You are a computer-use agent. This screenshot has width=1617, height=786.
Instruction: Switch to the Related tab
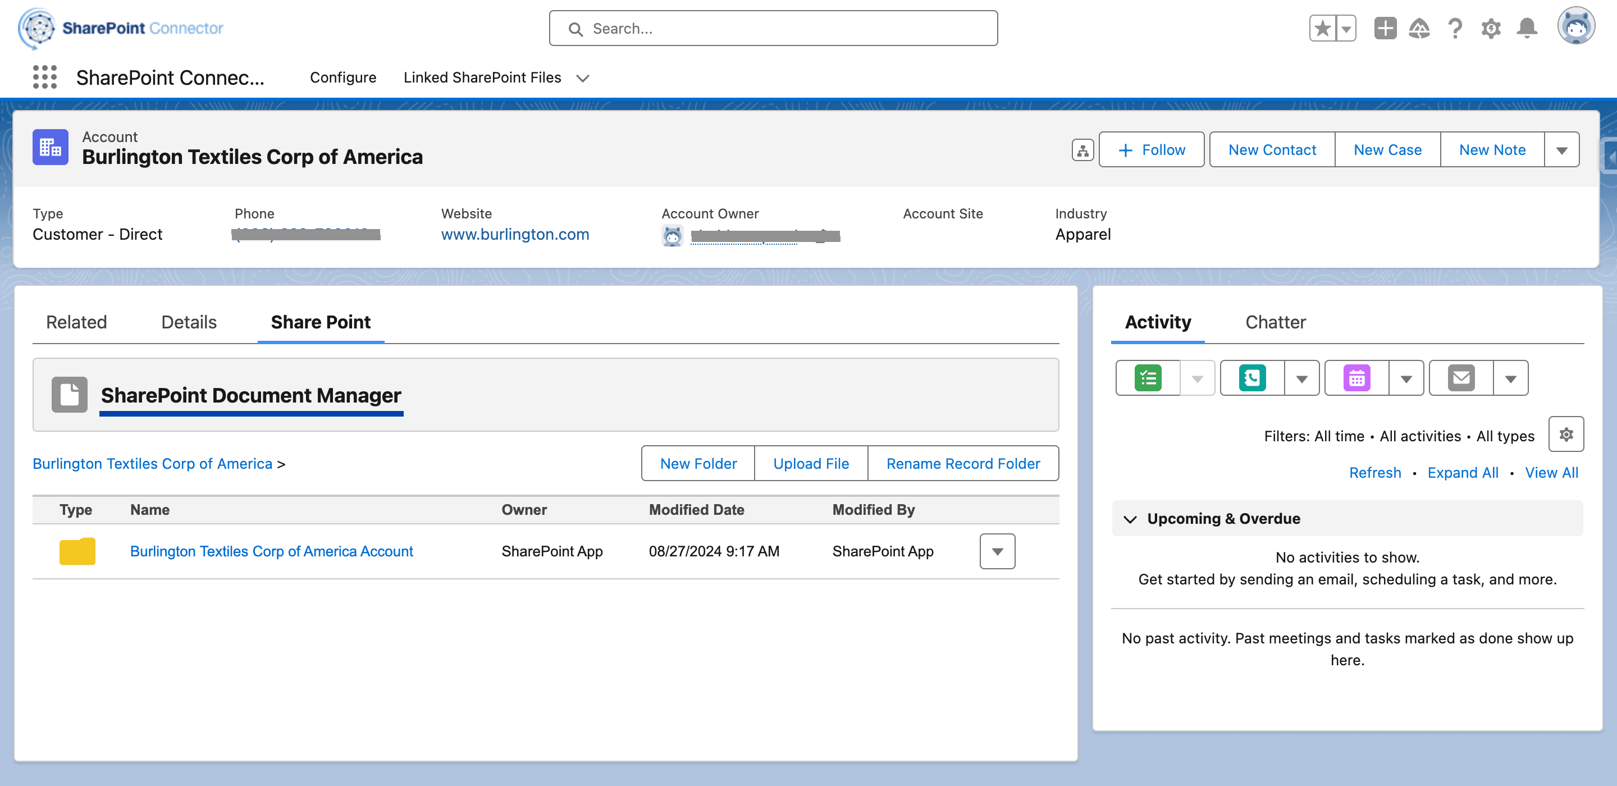pyautogui.click(x=76, y=322)
